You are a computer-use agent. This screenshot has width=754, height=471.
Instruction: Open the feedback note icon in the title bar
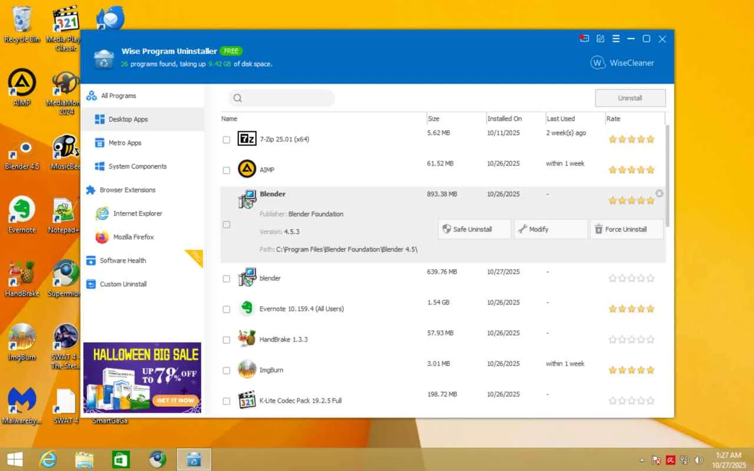(x=600, y=39)
